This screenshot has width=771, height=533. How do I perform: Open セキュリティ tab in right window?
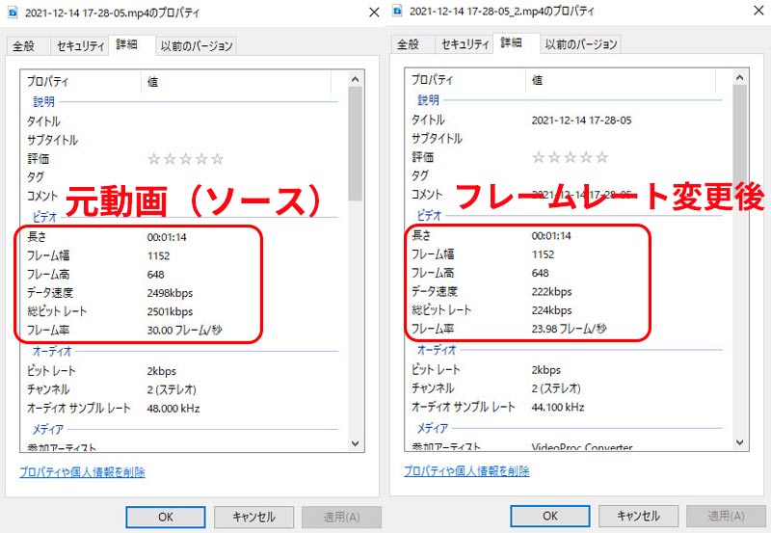pos(465,44)
